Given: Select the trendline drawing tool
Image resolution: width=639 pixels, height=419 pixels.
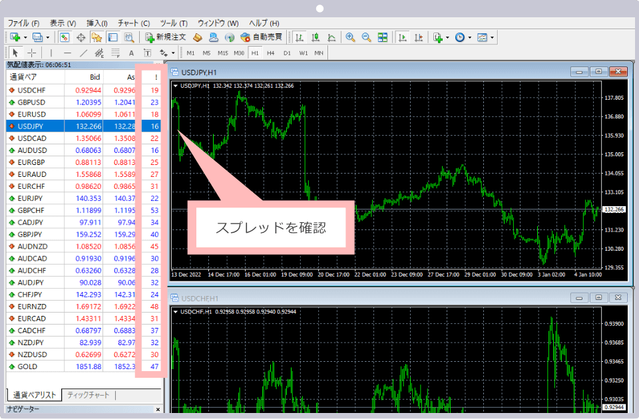Looking at the screenshot, I should click(x=83, y=53).
